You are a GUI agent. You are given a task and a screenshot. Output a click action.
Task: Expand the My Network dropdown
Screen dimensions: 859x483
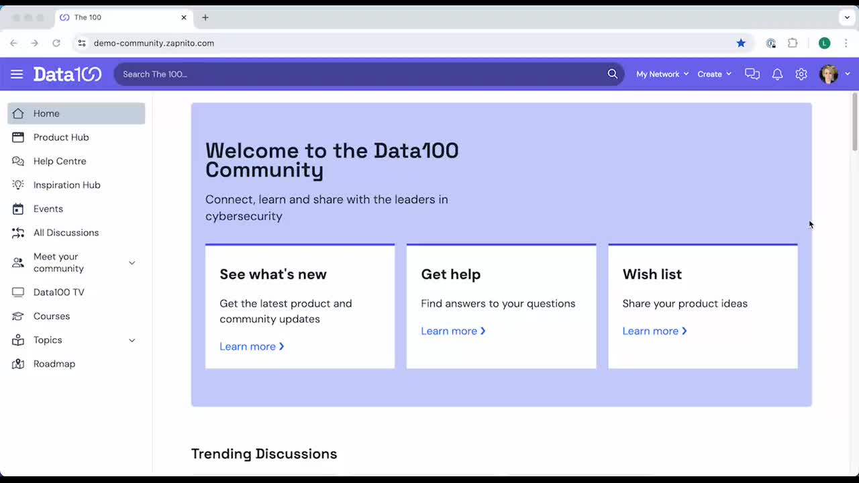(x=662, y=74)
